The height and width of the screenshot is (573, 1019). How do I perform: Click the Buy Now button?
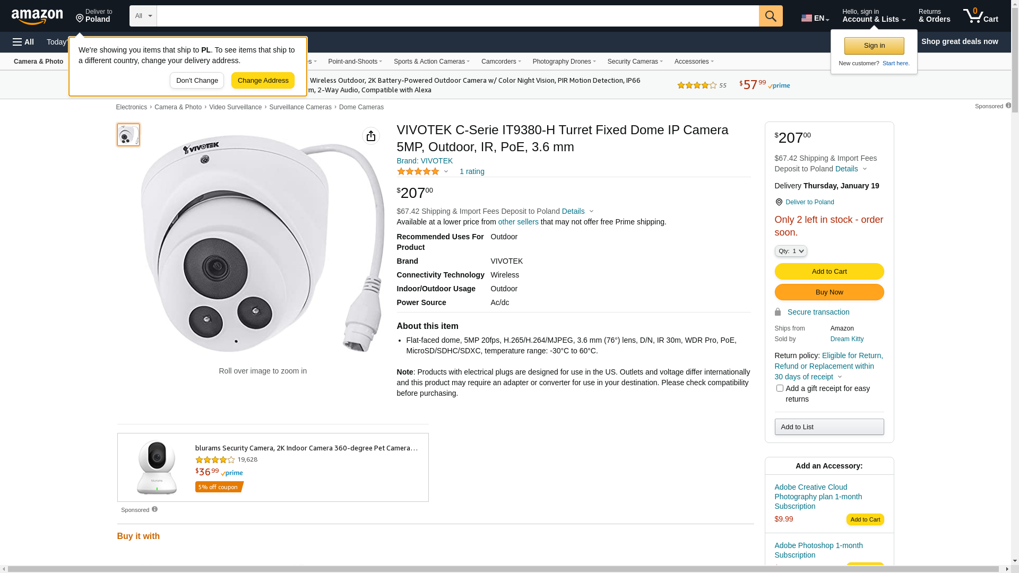pyautogui.click(x=829, y=292)
